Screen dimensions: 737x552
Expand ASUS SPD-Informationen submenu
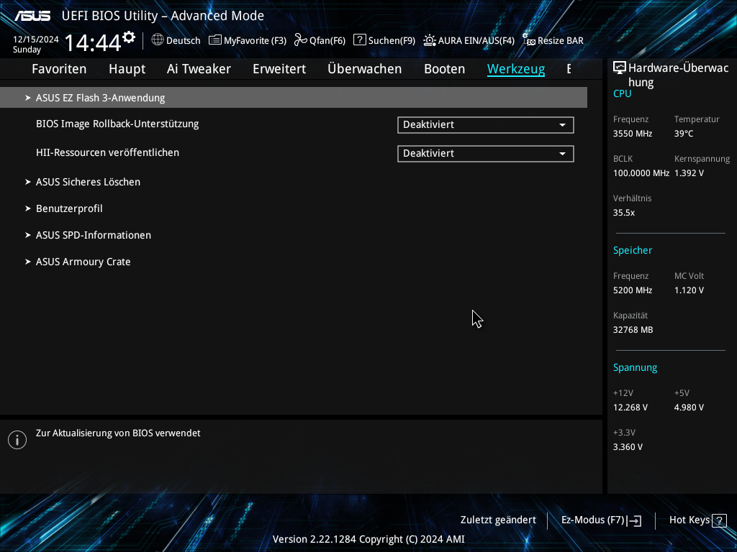click(x=93, y=235)
